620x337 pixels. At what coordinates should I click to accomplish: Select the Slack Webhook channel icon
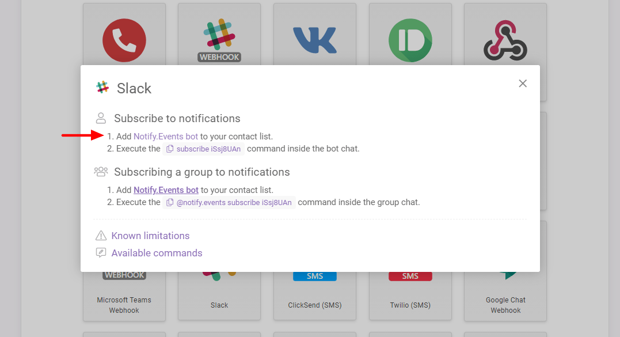[219, 40]
